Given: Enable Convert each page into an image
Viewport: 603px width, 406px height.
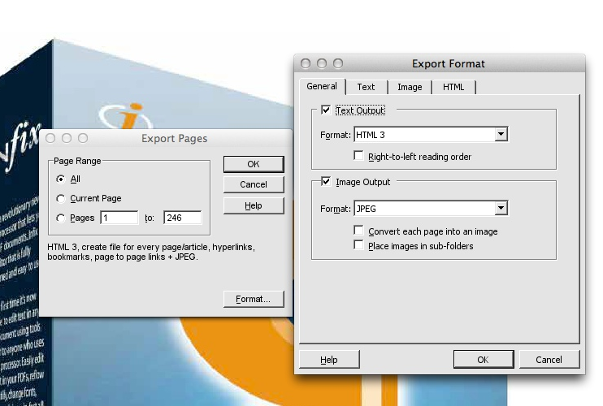Looking at the screenshot, I should 359,231.
